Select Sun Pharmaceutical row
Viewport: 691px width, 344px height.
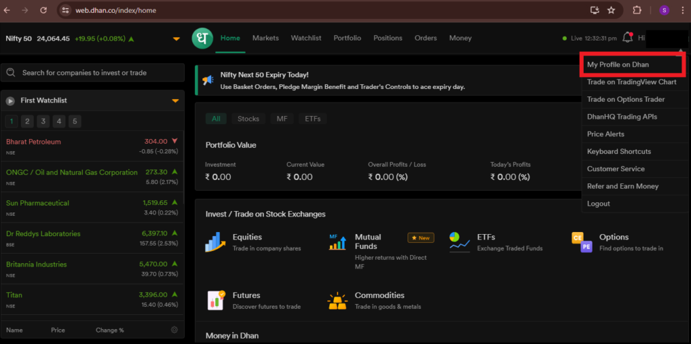click(x=92, y=208)
